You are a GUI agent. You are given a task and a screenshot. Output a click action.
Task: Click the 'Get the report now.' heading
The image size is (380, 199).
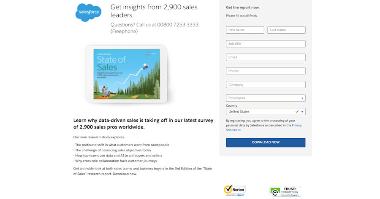(243, 8)
